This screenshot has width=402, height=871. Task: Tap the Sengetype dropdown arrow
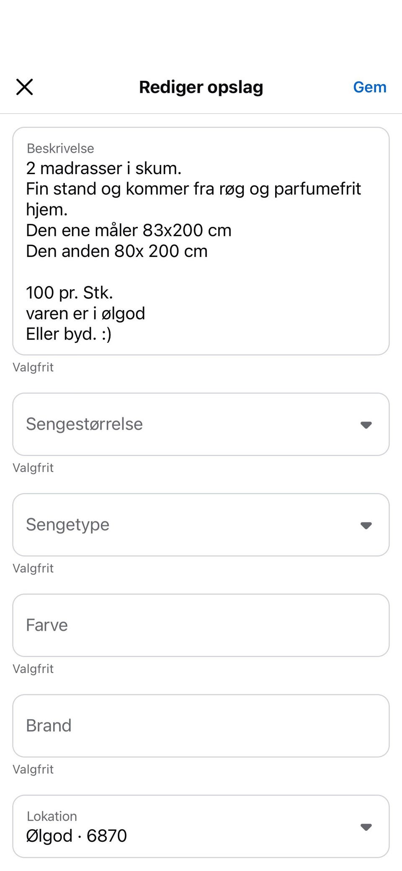click(366, 525)
